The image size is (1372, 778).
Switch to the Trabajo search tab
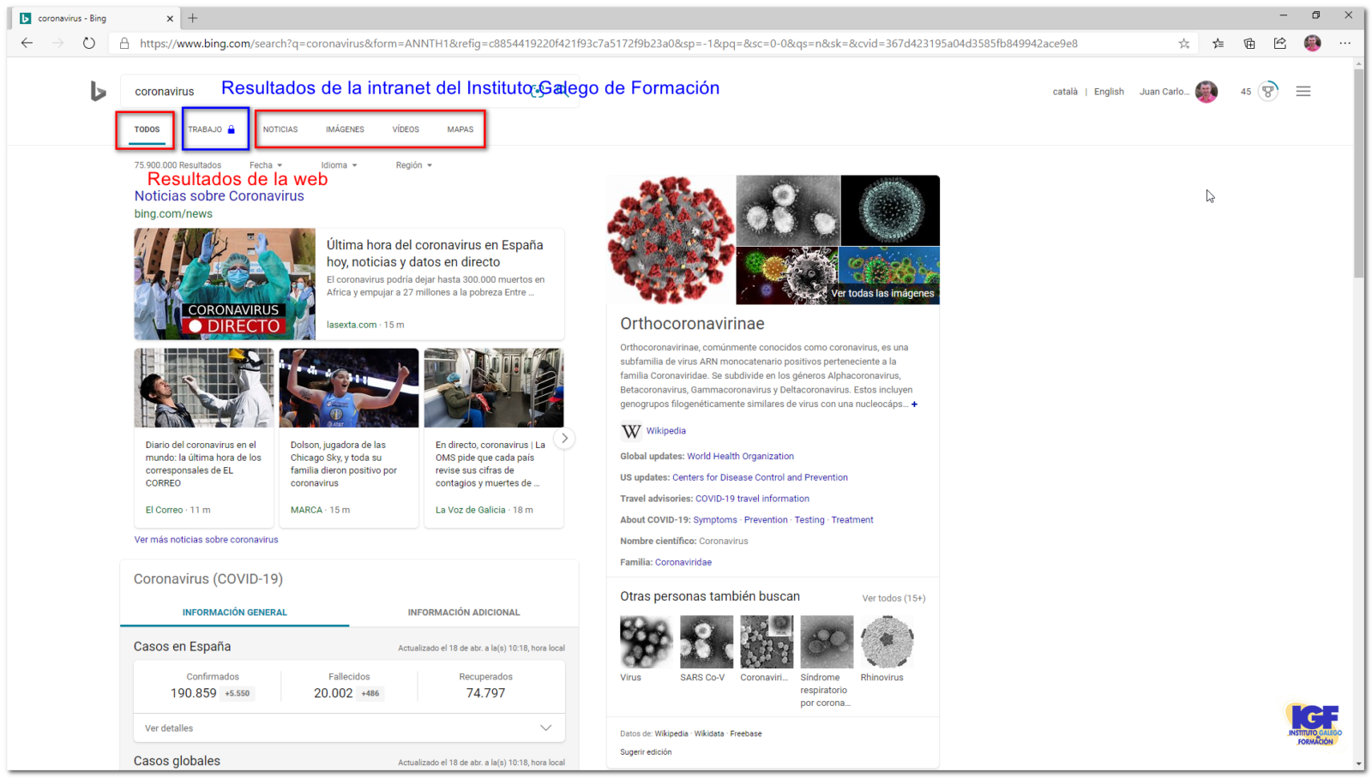211,129
